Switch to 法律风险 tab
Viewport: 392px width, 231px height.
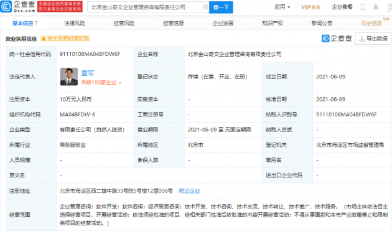[74, 23]
